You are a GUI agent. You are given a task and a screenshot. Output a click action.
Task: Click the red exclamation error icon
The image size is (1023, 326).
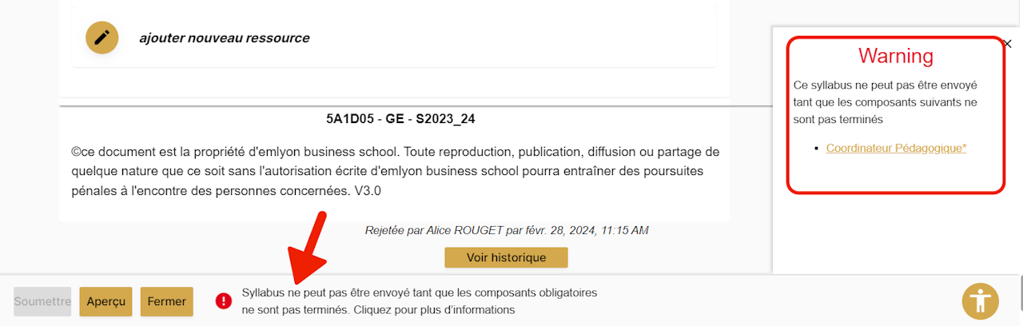[x=223, y=301]
